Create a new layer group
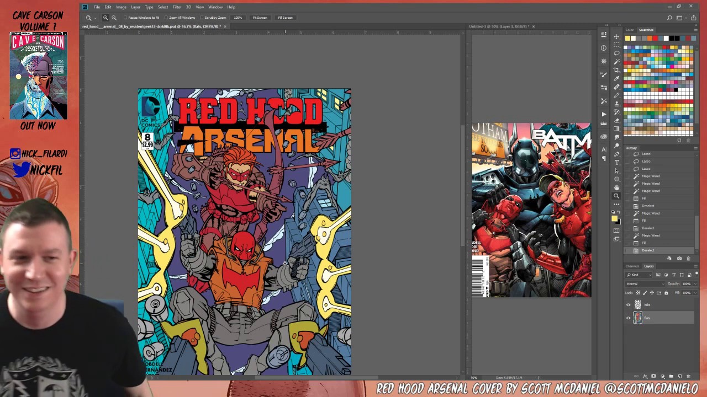 (671, 376)
